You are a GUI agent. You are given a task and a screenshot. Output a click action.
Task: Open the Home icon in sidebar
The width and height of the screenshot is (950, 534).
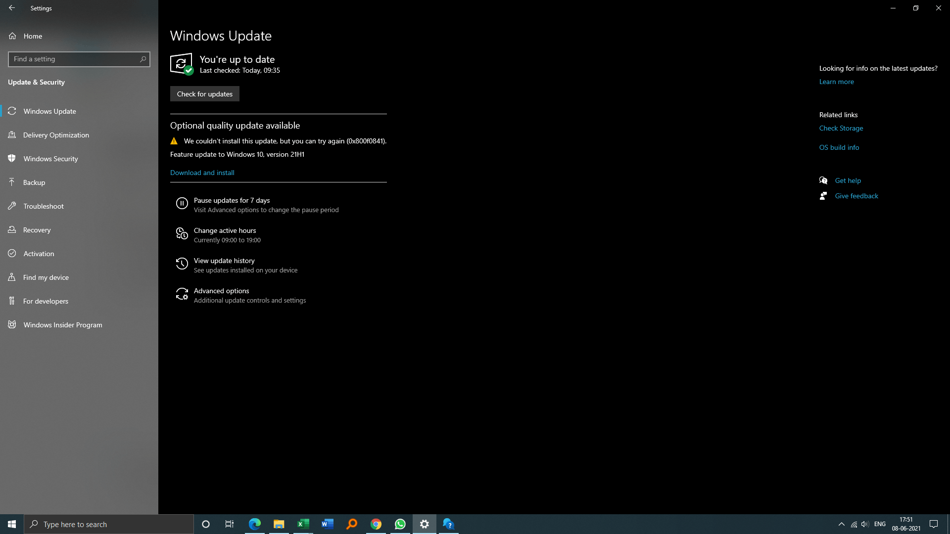pyautogui.click(x=12, y=36)
